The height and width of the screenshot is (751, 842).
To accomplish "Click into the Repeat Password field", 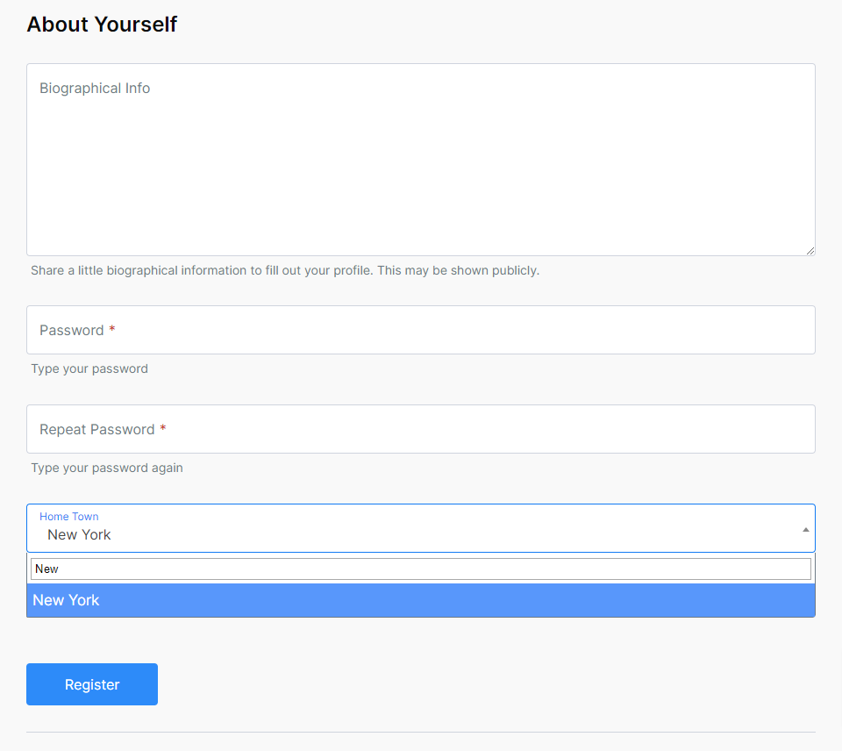I will coord(420,429).
